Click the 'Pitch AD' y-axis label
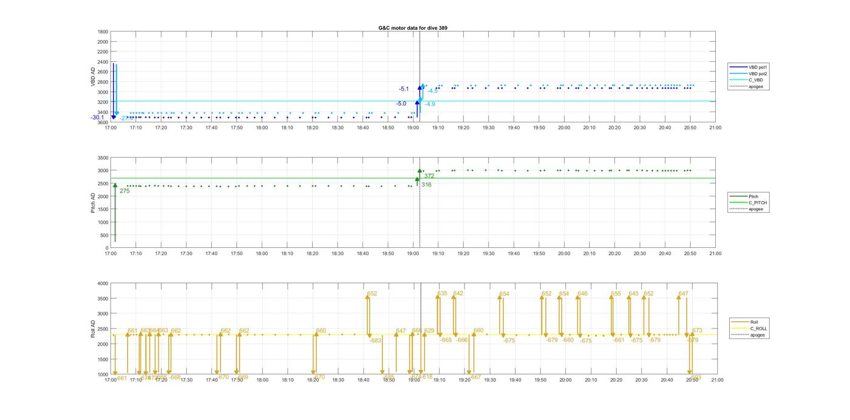This screenshot has height=420, width=850. point(93,203)
